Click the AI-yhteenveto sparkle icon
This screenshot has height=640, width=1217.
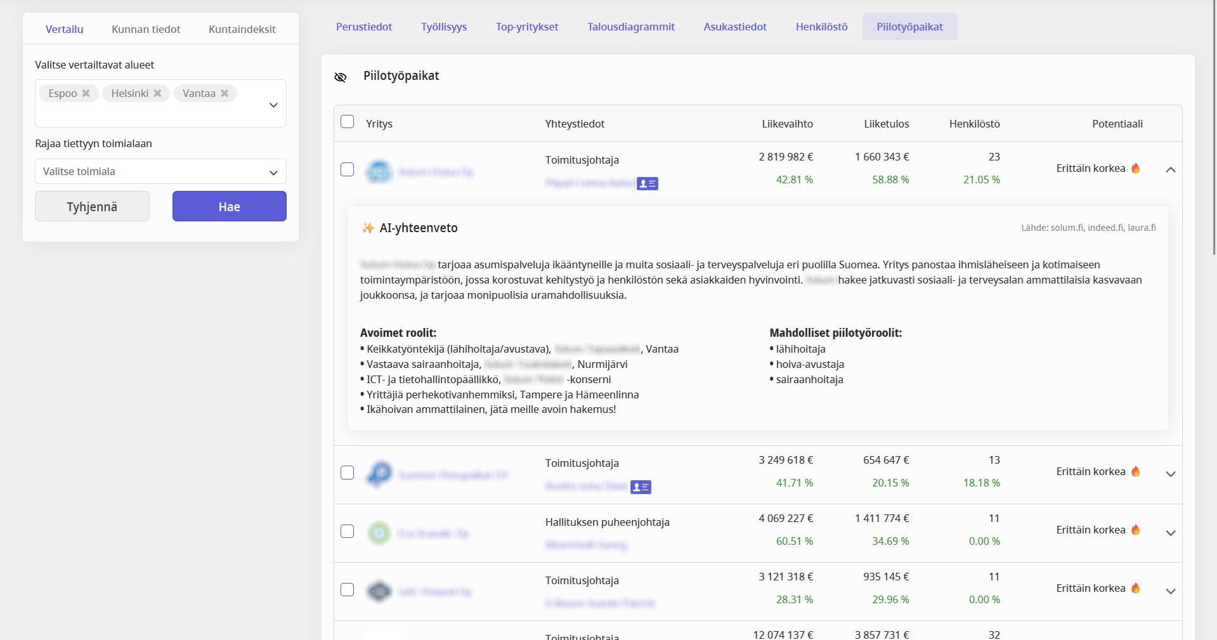(x=368, y=228)
